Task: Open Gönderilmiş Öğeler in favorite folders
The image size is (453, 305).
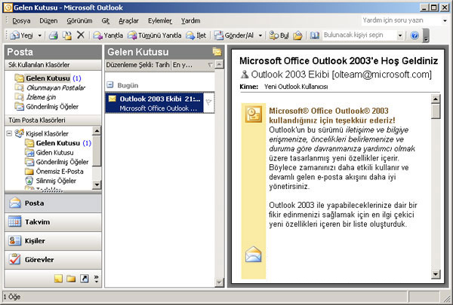Action: [47, 107]
